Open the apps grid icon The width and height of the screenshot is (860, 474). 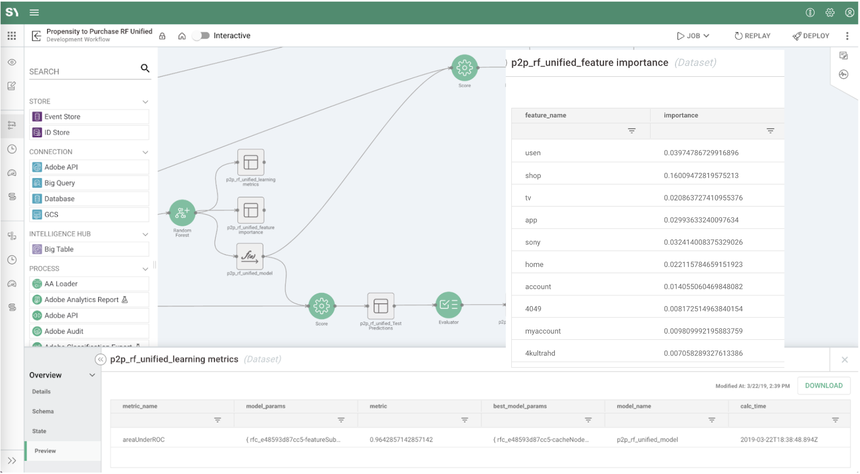(x=12, y=36)
